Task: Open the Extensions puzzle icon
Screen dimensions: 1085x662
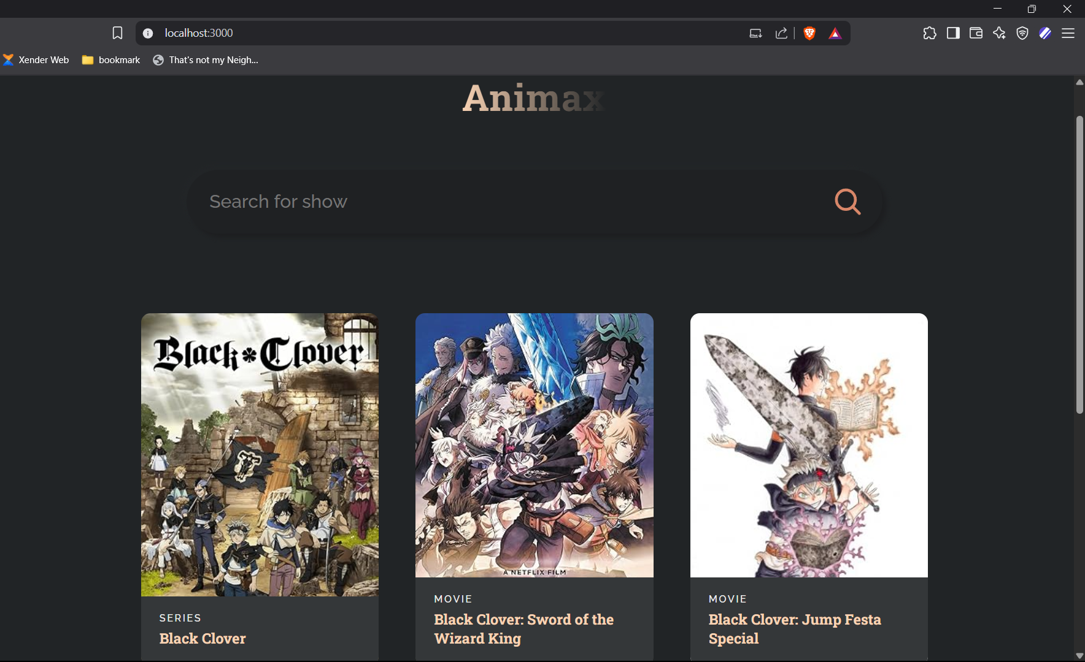Action: pos(929,33)
